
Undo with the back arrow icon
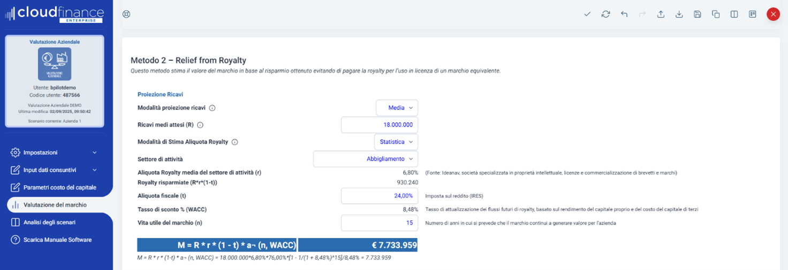coord(624,14)
